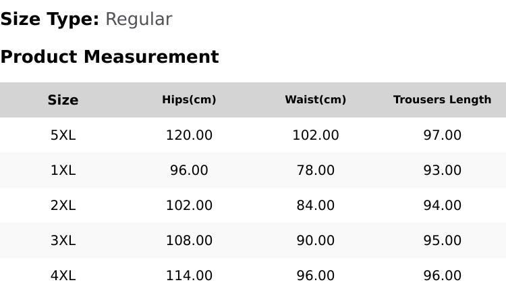Viewport: 506px width, 293px height.
Task: Click the Product Measurement heading
Action: pyautogui.click(x=110, y=57)
